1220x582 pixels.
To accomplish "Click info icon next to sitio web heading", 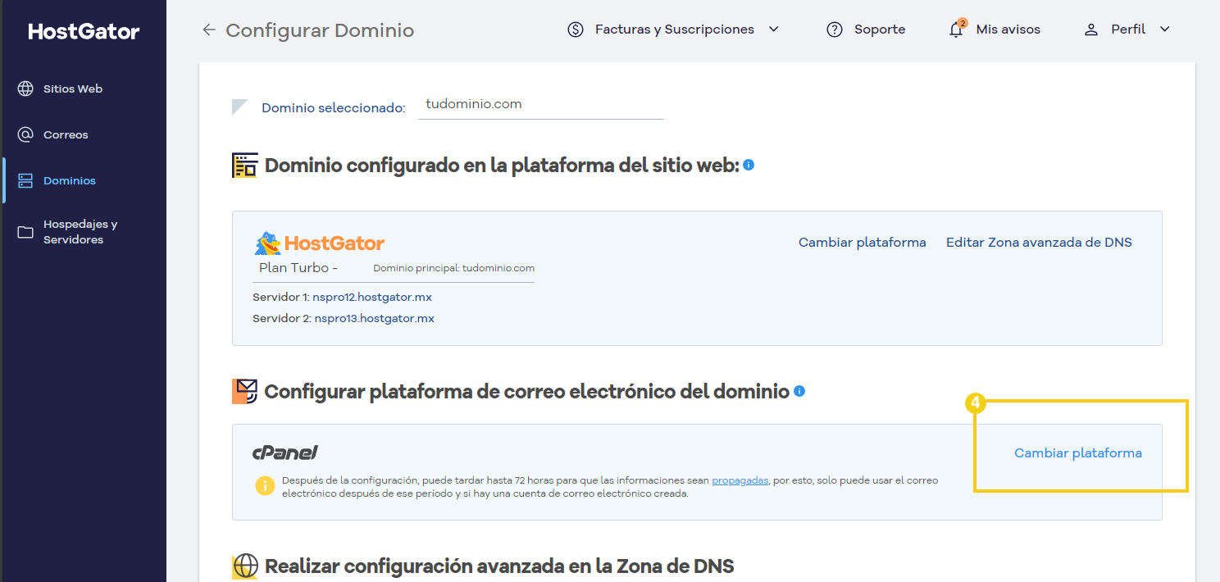I will (x=749, y=165).
